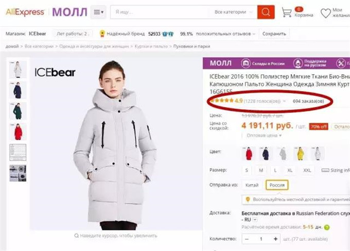Select size XL option

click(x=289, y=170)
